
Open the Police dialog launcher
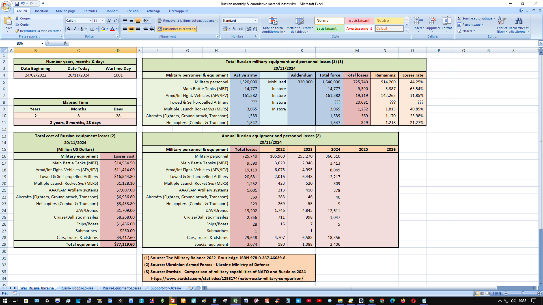(117, 36)
